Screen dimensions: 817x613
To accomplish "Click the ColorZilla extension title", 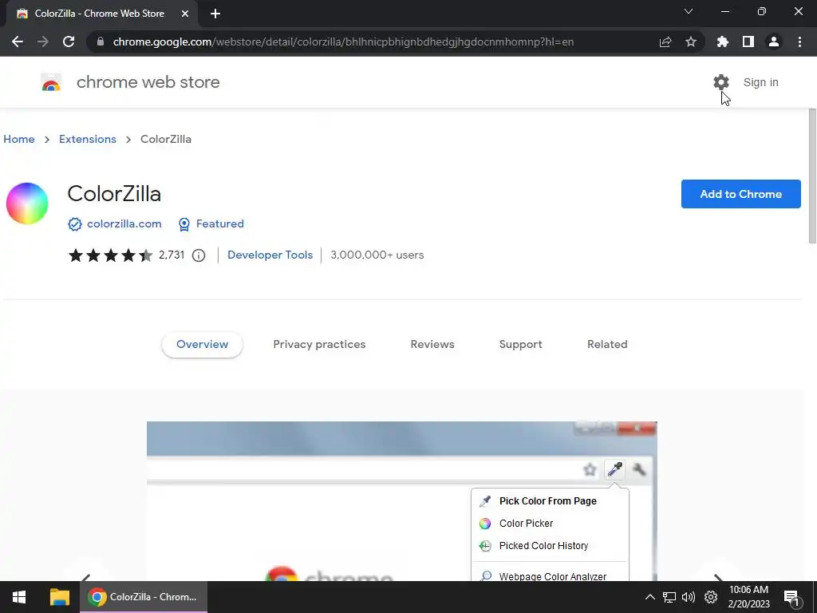I will click(x=114, y=194).
